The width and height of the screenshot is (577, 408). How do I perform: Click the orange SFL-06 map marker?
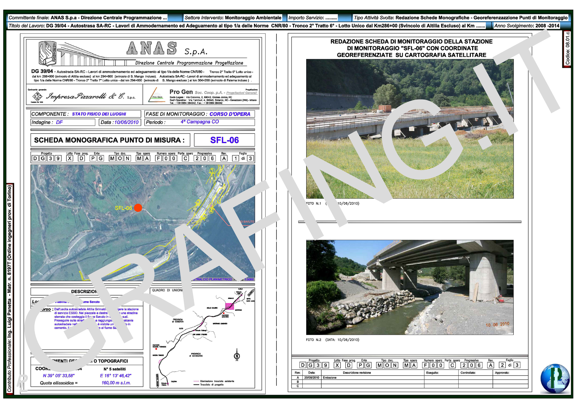tap(138, 208)
